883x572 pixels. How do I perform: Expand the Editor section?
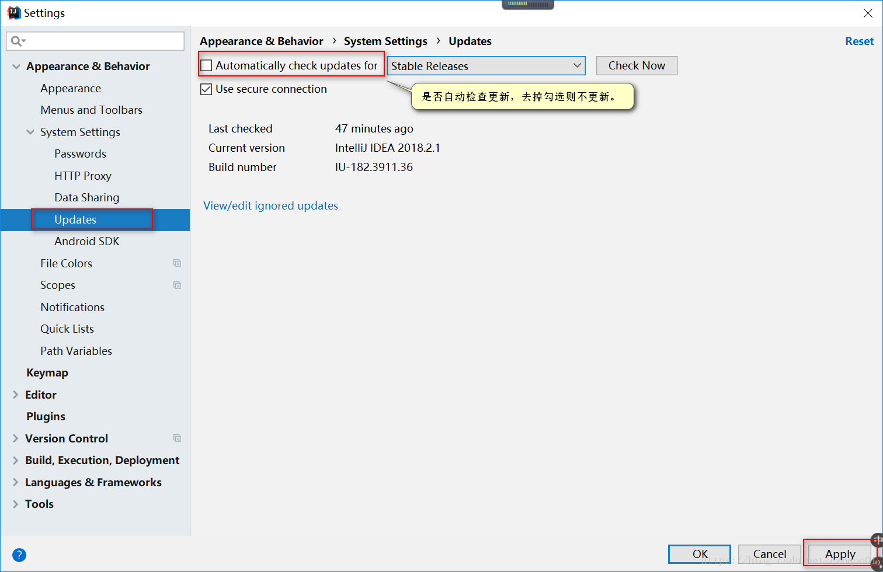pos(16,395)
